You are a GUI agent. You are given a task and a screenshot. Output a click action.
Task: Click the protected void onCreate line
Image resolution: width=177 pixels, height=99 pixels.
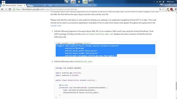84,88
